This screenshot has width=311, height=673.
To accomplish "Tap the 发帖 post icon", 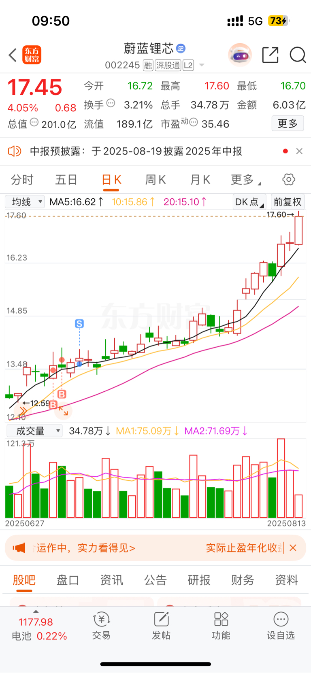I will tap(161, 626).
